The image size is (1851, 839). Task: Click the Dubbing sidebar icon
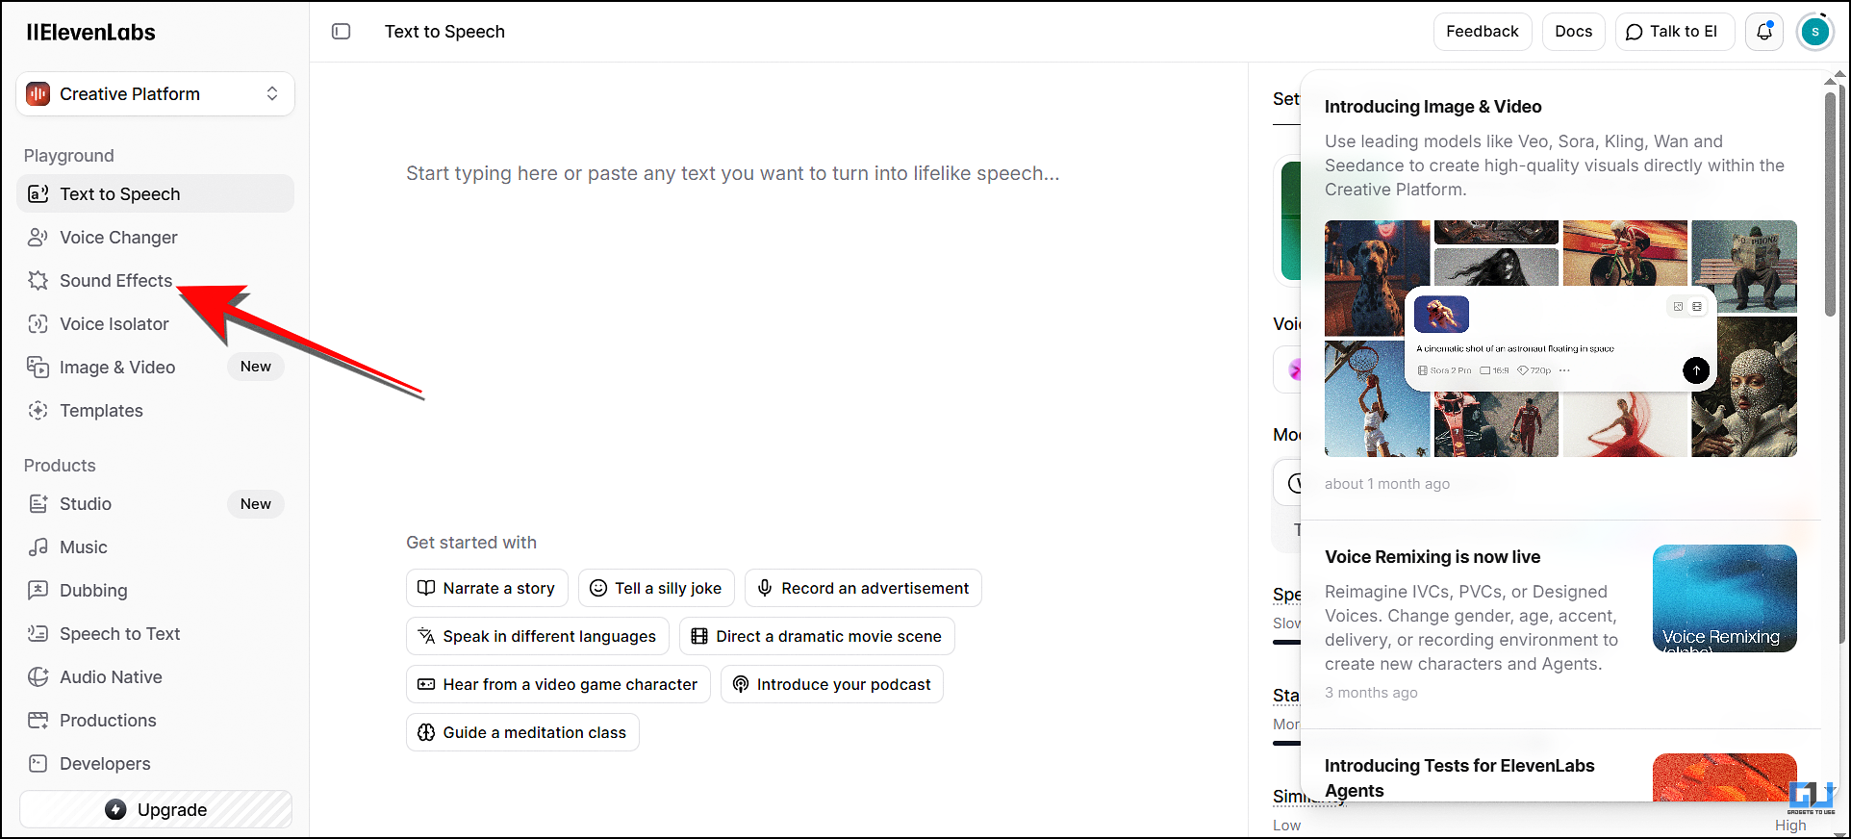38,591
